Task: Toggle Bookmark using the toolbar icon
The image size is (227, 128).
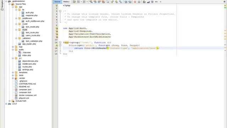Action: tap(121, 2)
